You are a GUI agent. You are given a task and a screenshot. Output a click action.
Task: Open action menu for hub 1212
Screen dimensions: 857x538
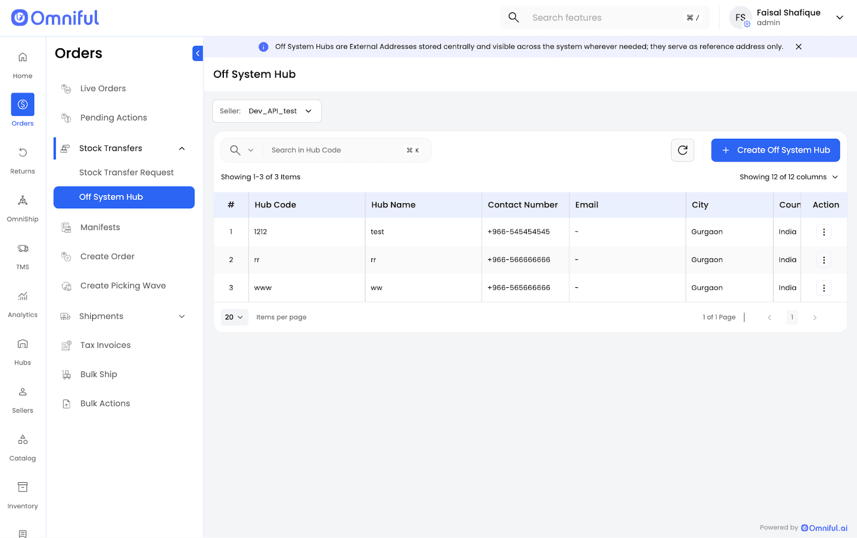pos(823,232)
